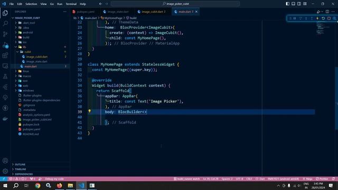The width and height of the screenshot is (338, 190).
Task: Click the lightbulb code action on line 39
Action: pyautogui.click(x=89, y=111)
